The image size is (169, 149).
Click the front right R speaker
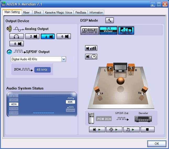[x=131, y=68]
